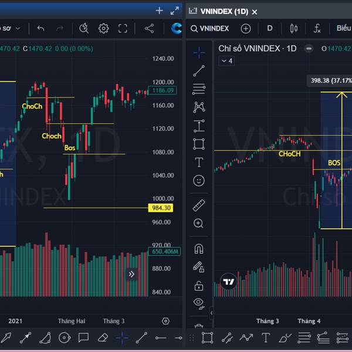This screenshot has height=352, width=352.
Task: Select the arrow line tool at bottom
Action: point(26,338)
